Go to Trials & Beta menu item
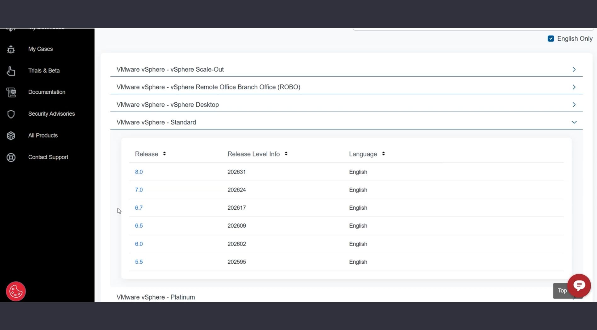 [x=44, y=71]
